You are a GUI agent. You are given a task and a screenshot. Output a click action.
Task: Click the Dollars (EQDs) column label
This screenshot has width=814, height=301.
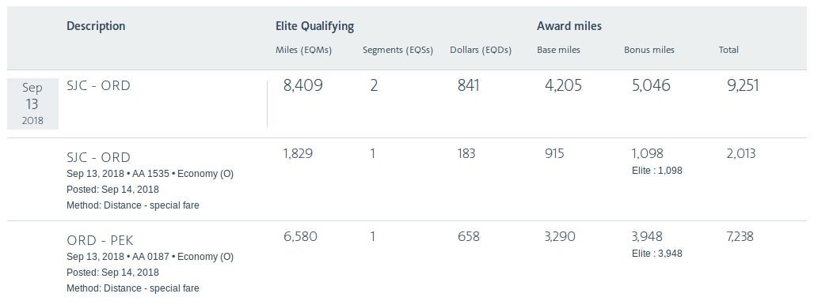[481, 51]
